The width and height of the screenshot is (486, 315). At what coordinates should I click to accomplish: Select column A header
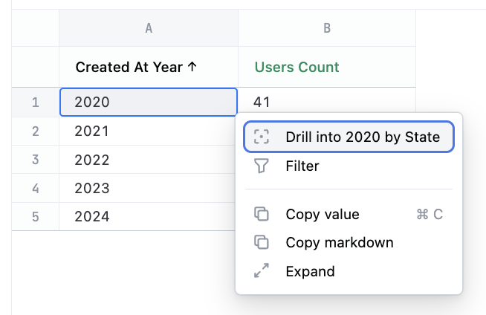pyautogui.click(x=149, y=28)
